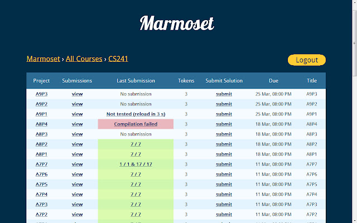Image resolution: width=357 pixels, height=223 pixels.
Task: View submissions for A8P4
Action: [x=77, y=124]
